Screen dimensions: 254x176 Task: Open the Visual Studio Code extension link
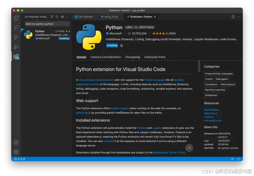pos(96,80)
